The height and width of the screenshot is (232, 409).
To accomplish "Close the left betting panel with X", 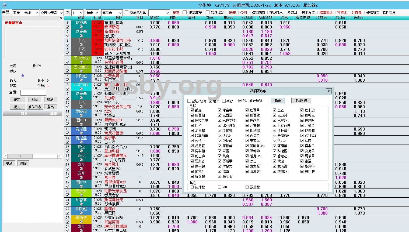I will (61, 18).
